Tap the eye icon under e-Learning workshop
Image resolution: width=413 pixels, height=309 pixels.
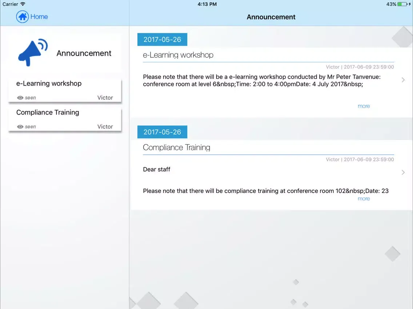20,98
